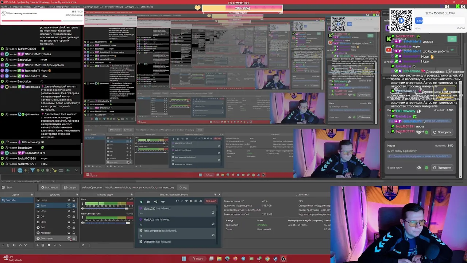Move scene down arrow
467x263 pixels.
(26, 245)
